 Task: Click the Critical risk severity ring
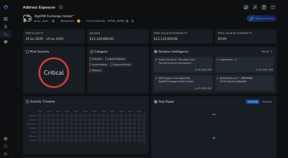click(x=54, y=73)
